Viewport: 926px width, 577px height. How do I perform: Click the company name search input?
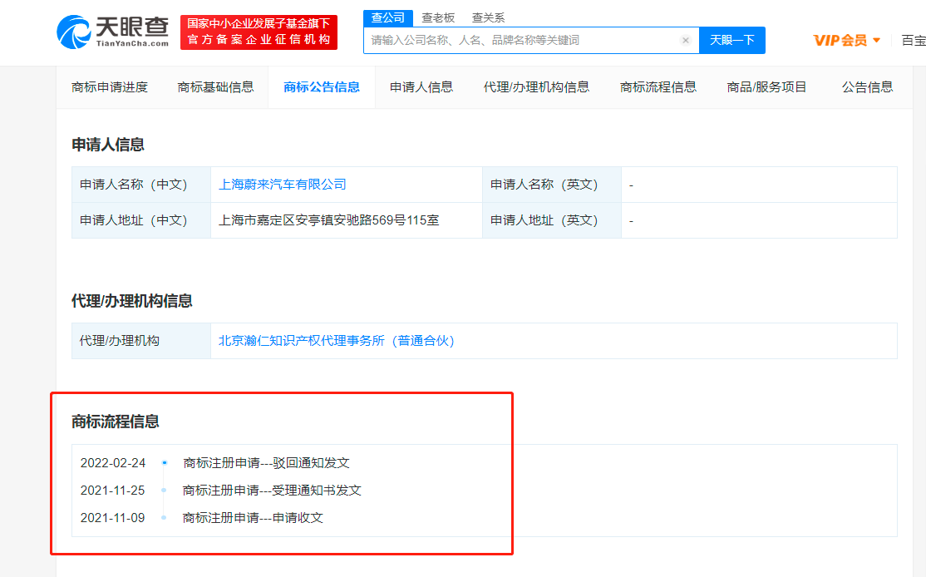click(524, 40)
